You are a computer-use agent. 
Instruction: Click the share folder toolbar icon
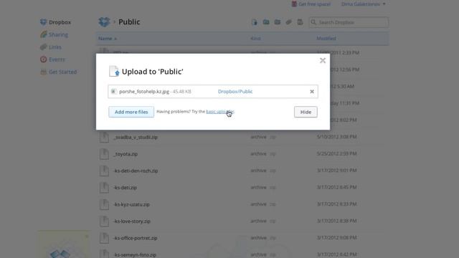278,22
